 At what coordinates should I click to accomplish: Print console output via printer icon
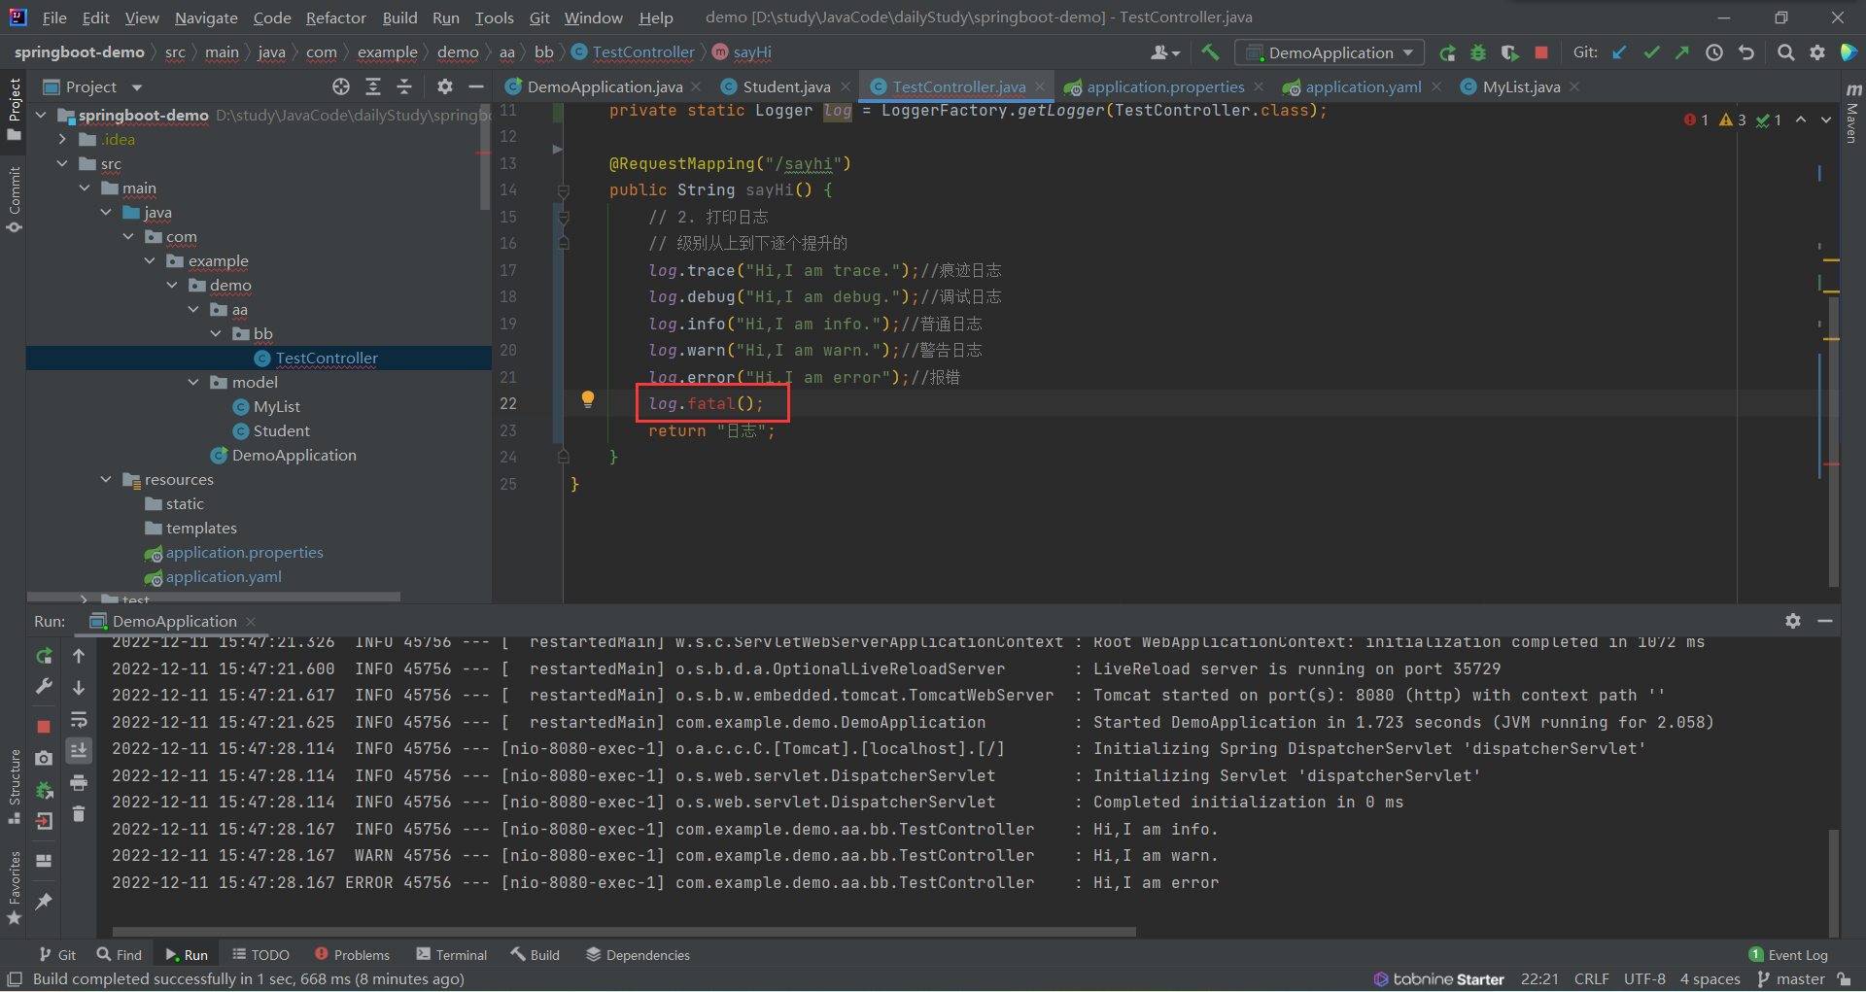tap(79, 782)
